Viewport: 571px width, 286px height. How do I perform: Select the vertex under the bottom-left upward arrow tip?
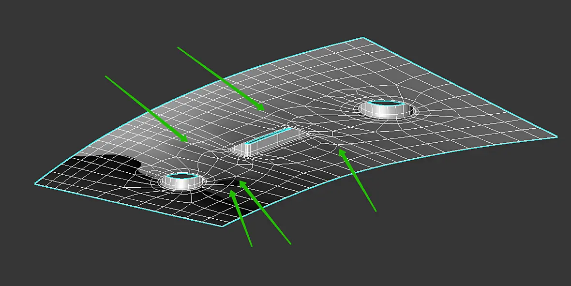[x=231, y=191]
